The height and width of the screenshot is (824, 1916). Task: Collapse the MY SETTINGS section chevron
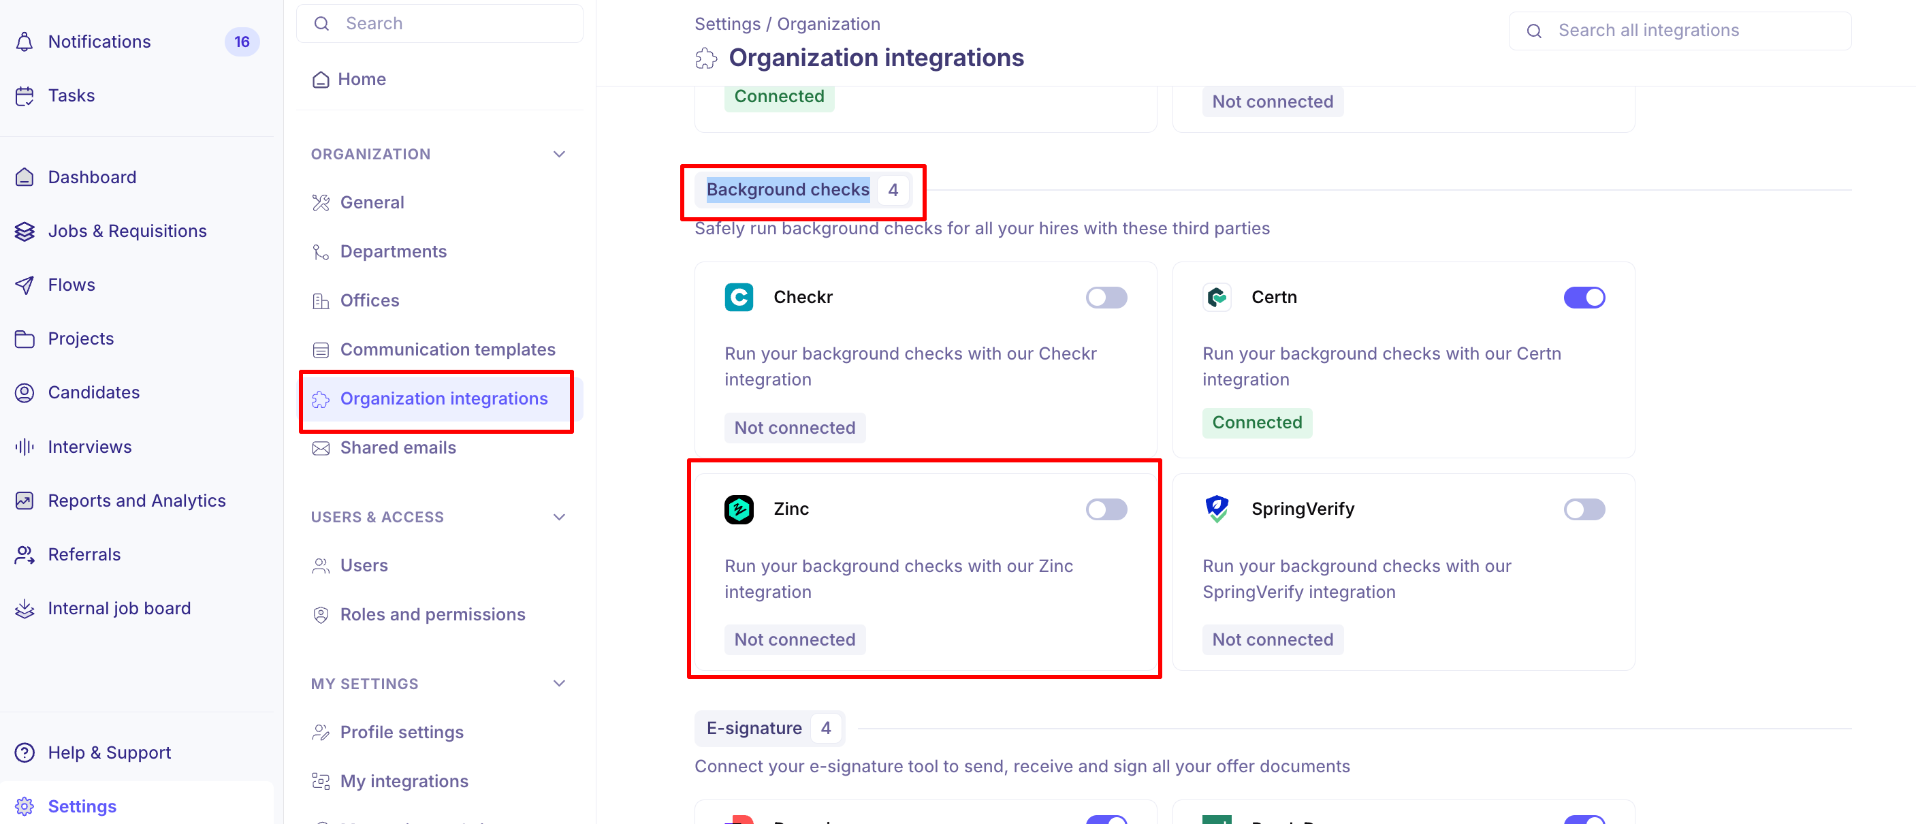559,684
